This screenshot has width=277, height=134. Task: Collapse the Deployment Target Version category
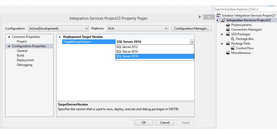coord(59,37)
